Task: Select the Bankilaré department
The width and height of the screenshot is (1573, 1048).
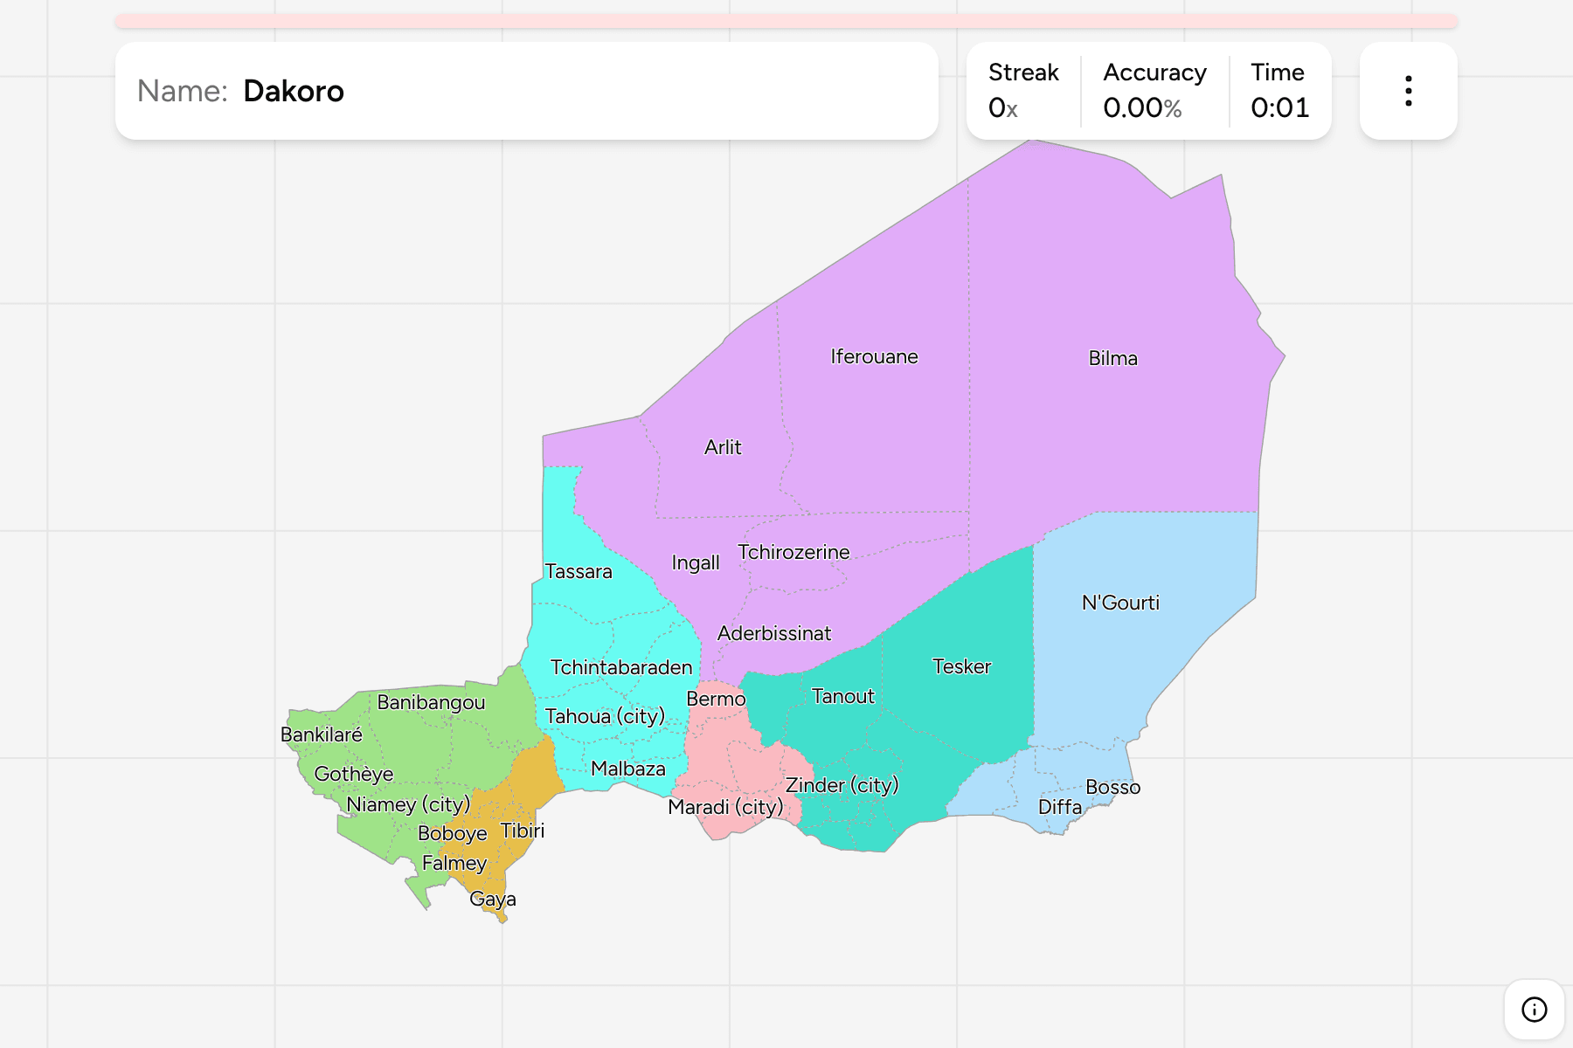Action: 321,734
